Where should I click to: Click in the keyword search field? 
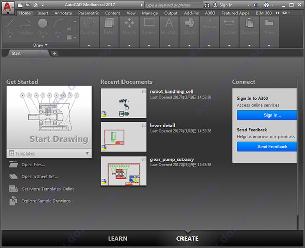click(x=173, y=5)
